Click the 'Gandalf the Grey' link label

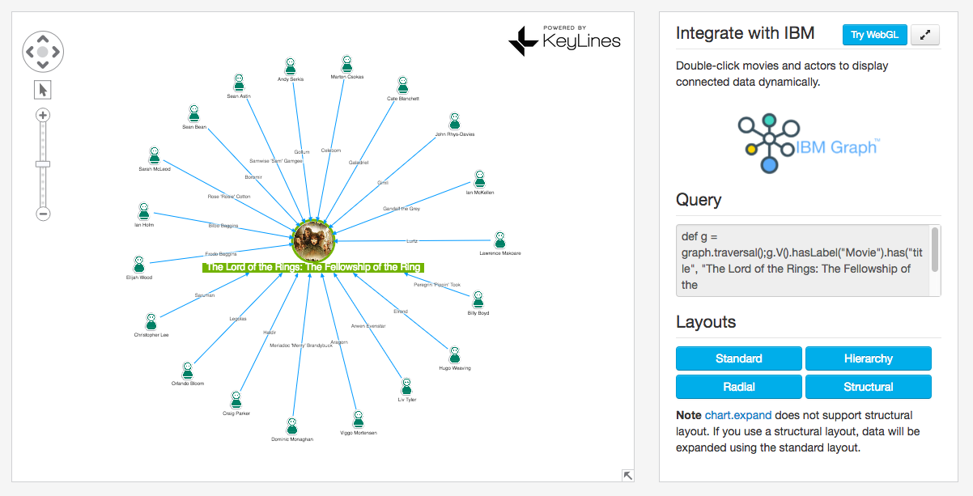coord(402,209)
